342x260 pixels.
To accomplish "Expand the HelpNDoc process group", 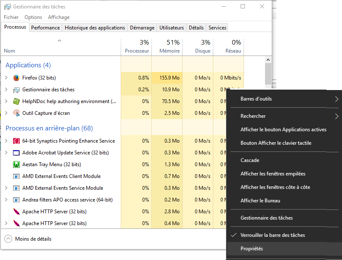I will click(x=6, y=101).
